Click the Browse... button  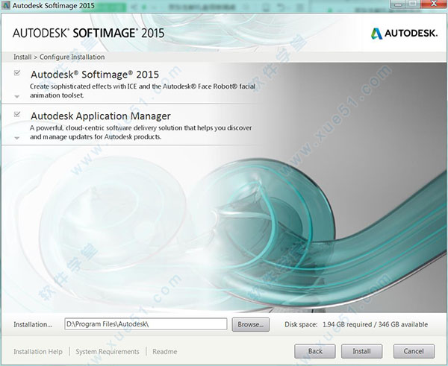click(251, 325)
